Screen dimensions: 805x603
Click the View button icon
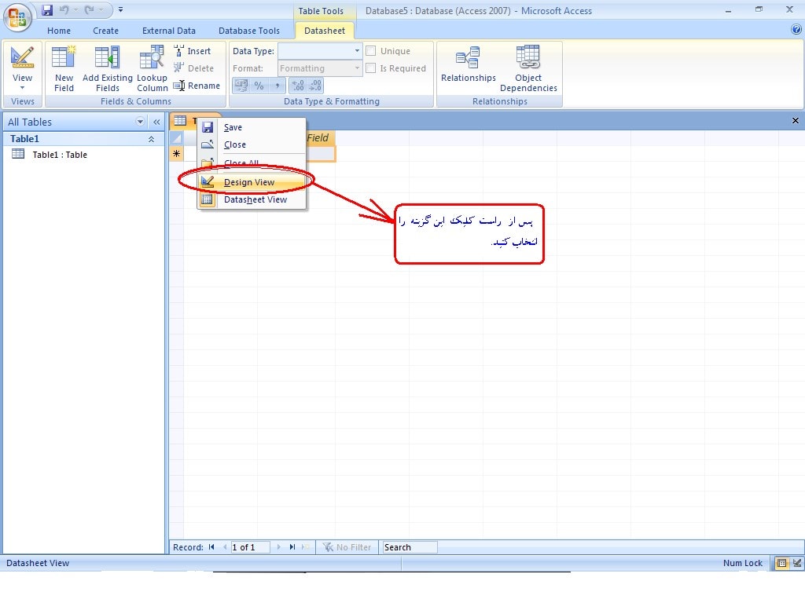[x=22, y=57]
